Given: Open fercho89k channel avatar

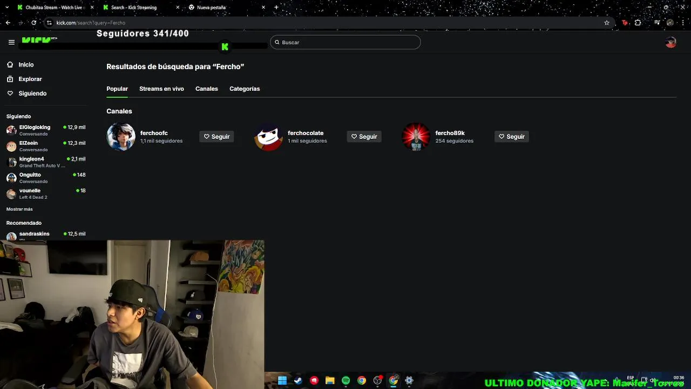Looking at the screenshot, I should (416, 137).
